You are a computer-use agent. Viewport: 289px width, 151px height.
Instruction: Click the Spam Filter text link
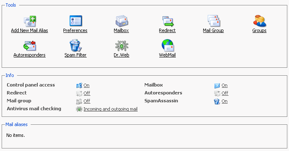[x=75, y=55]
